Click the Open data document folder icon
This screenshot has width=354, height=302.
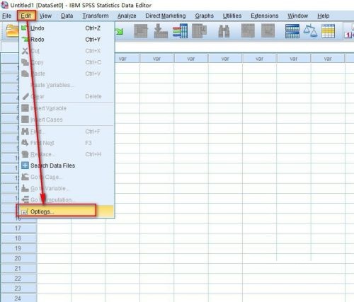pyautogui.click(x=12, y=31)
